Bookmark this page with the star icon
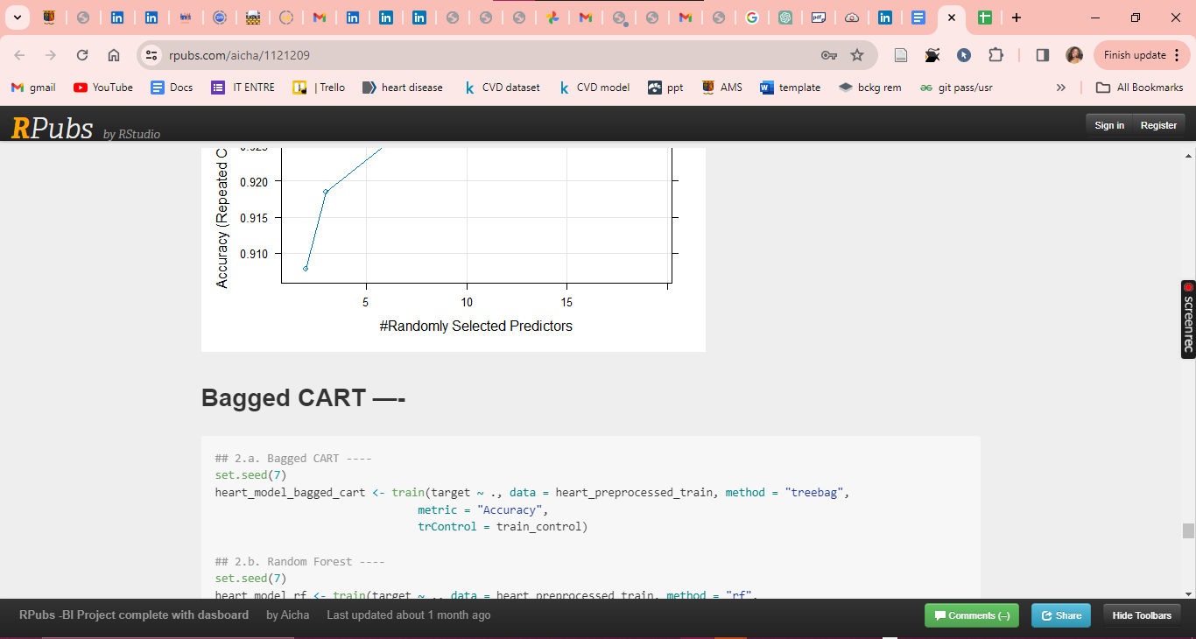 click(857, 55)
